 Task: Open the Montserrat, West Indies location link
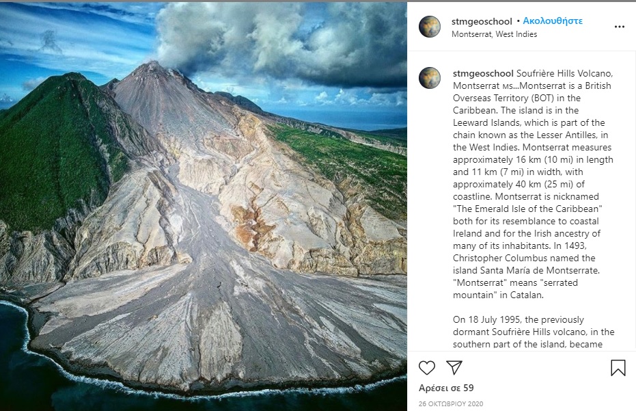point(494,34)
